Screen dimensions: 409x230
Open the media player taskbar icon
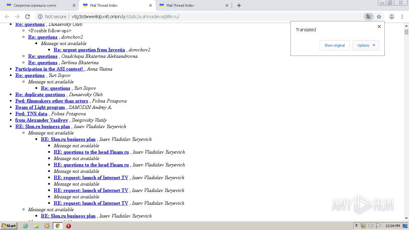tap(47, 226)
